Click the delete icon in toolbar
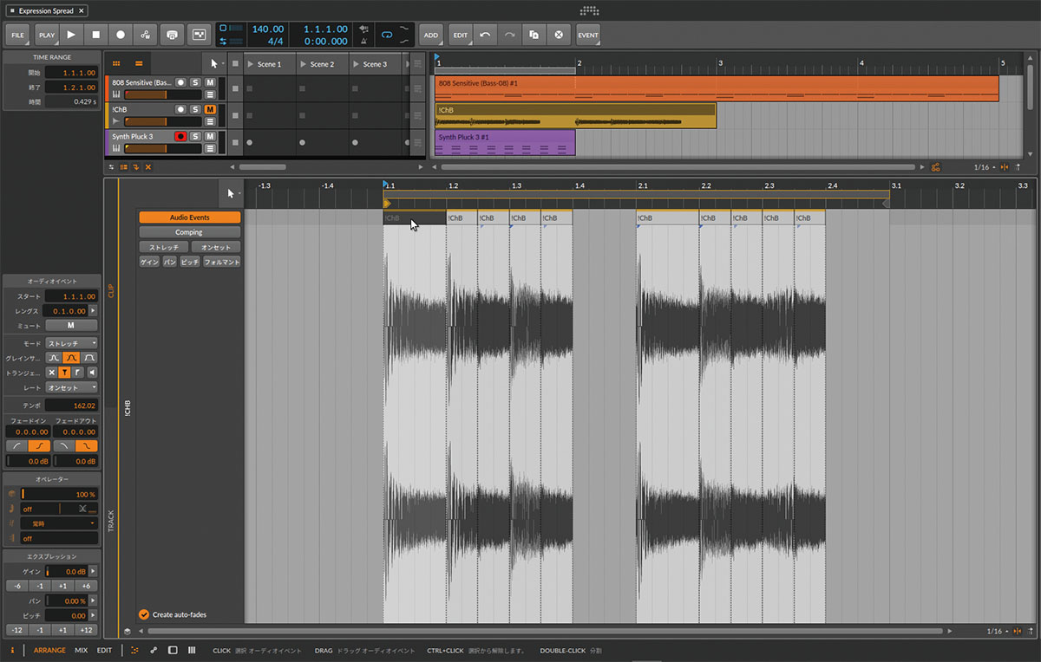The image size is (1041, 662). coord(560,35)
